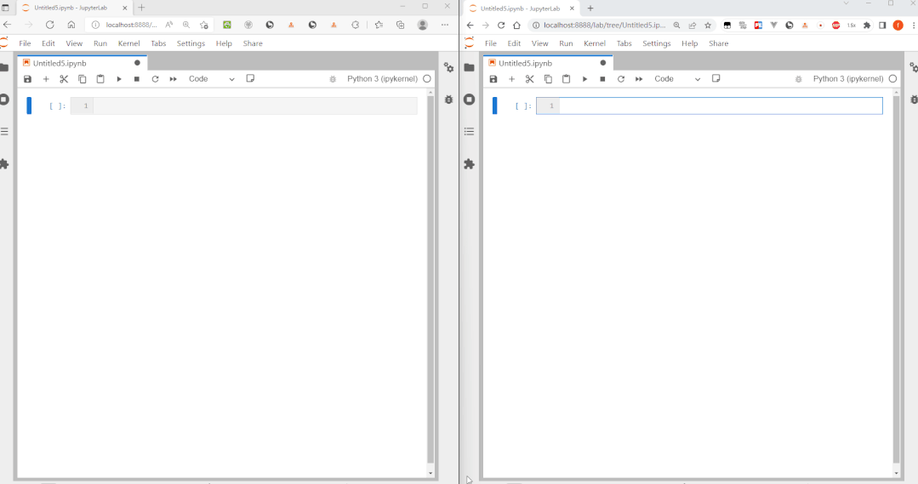Restart kernel and run all, left window
This screenshot has width=918, height=484.
174,79
